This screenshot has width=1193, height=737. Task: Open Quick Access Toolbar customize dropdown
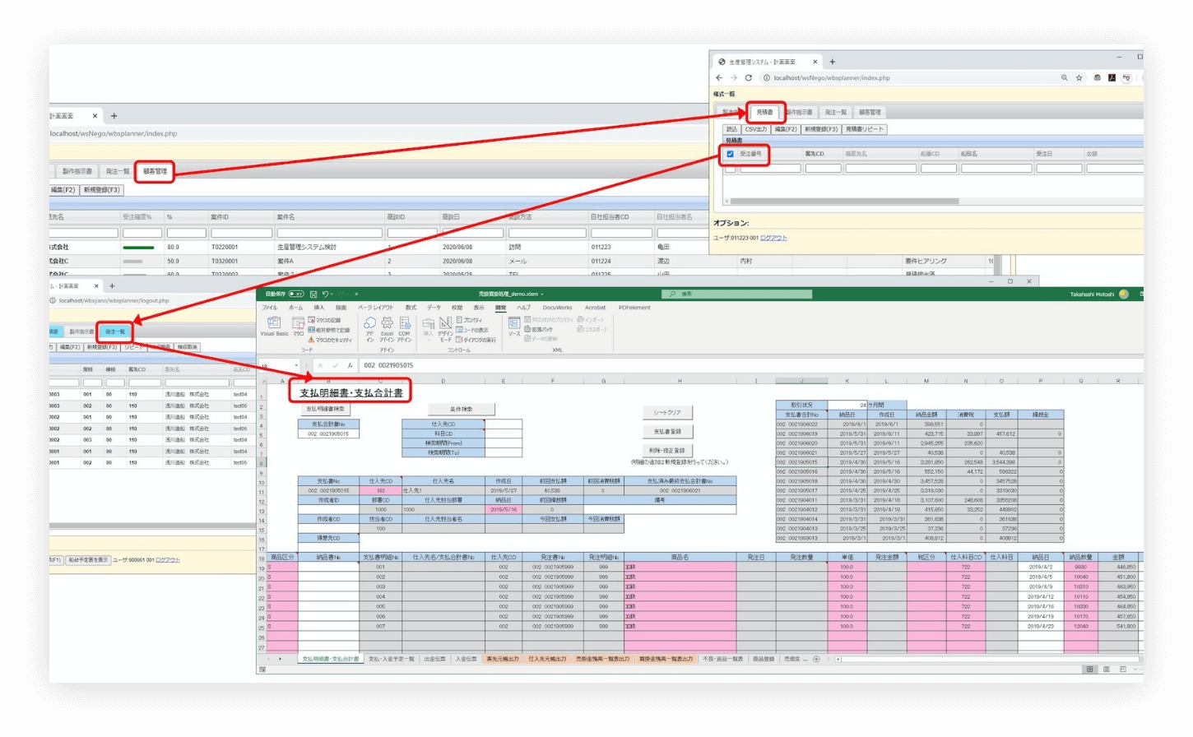coord(356,294)
